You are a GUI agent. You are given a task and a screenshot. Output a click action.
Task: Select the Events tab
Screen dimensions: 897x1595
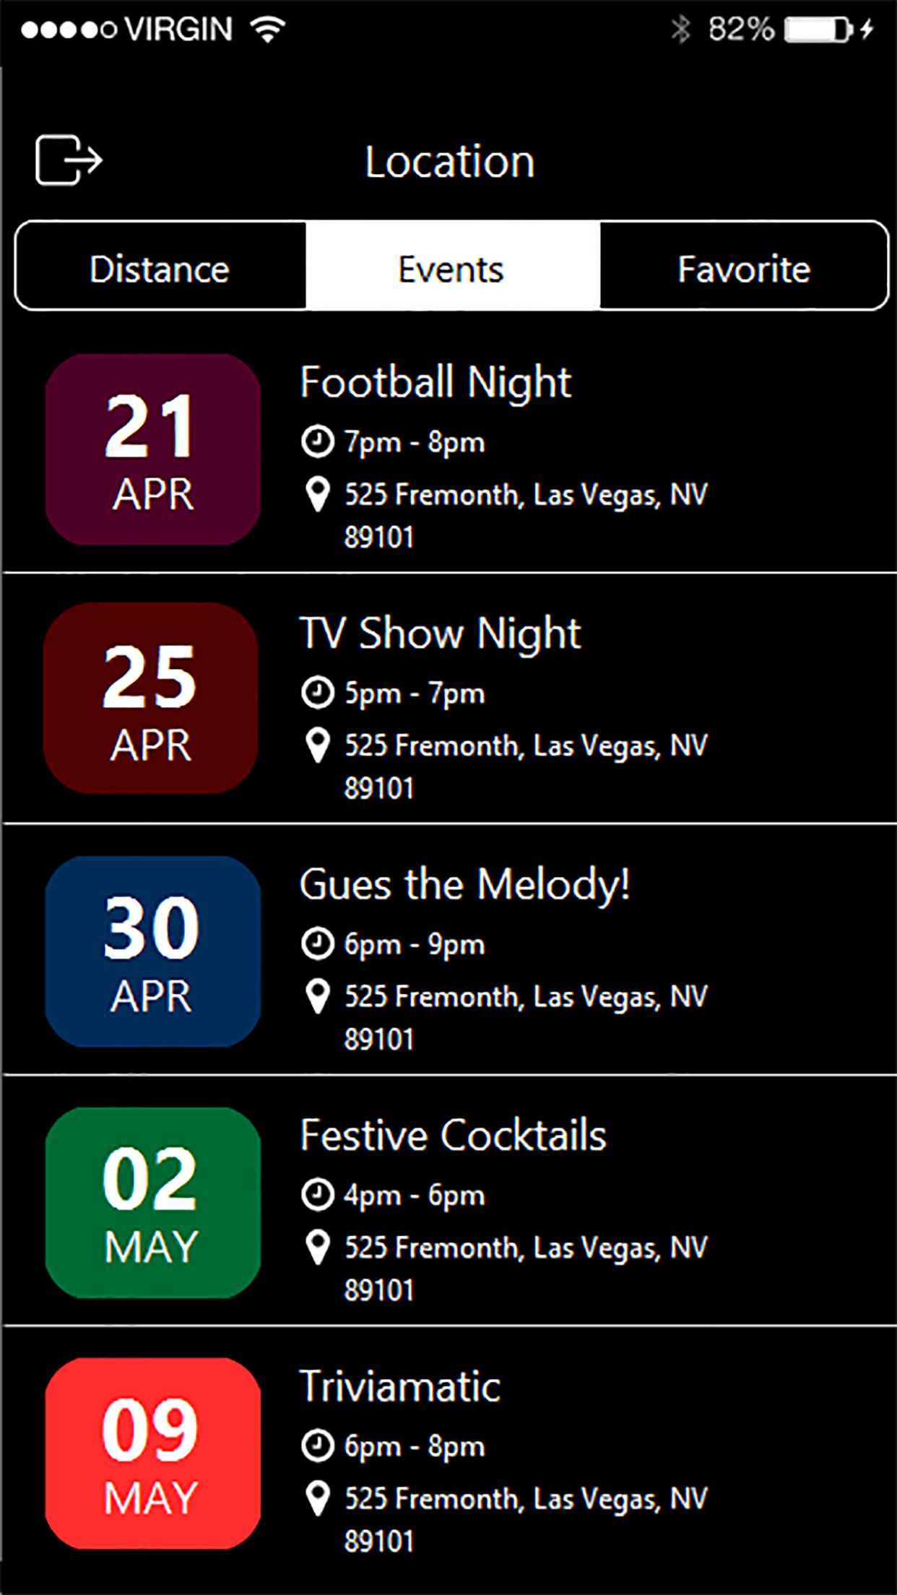451,269
